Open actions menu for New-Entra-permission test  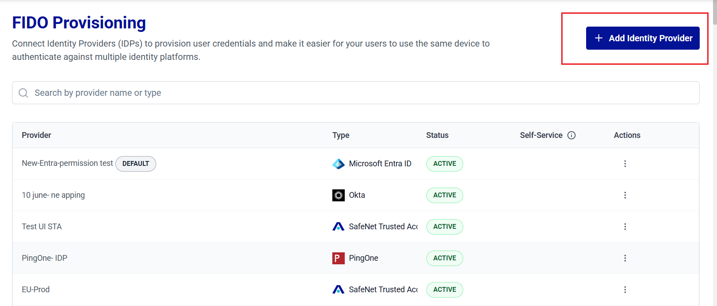pos(625,164)
